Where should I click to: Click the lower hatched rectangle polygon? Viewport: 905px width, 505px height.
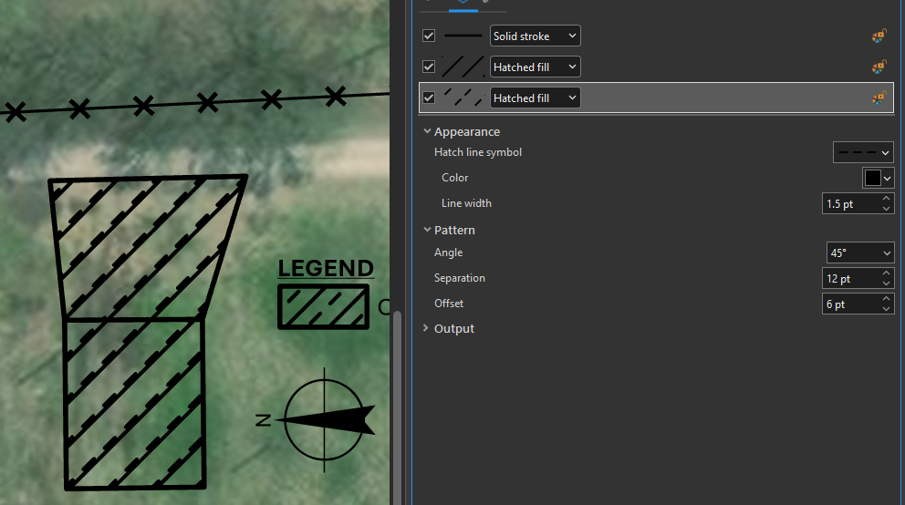[x=134, y=404]
